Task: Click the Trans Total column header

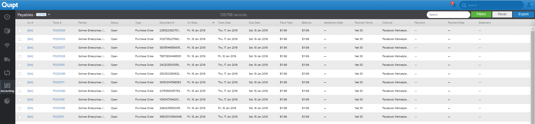Action: pos(286,23)
